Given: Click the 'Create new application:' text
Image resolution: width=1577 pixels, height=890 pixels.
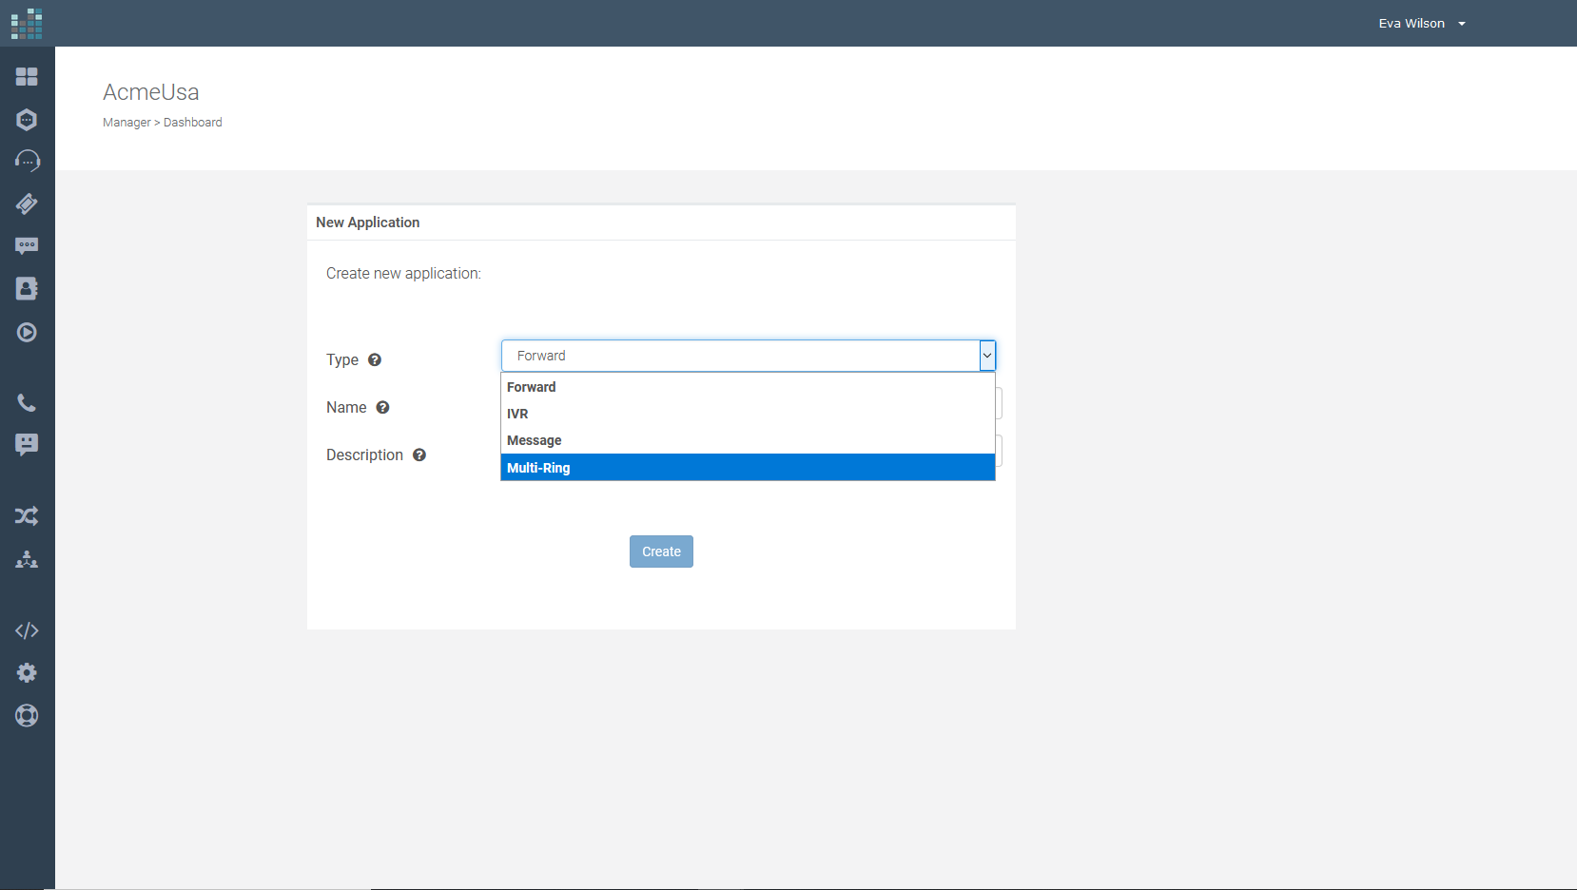Looking at the screenshot, I should coord(403,274).
